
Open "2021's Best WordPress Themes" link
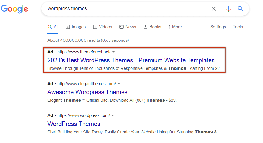coord(131,60)
